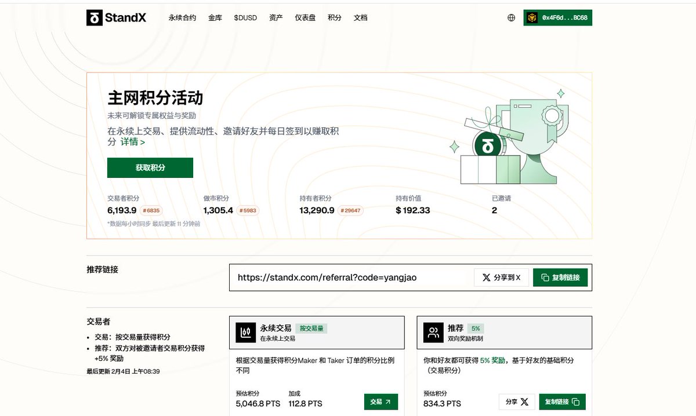Open 积分 menu item
Image resolution: width=696 pixels, height=416 pixels.
click(335, 18)
